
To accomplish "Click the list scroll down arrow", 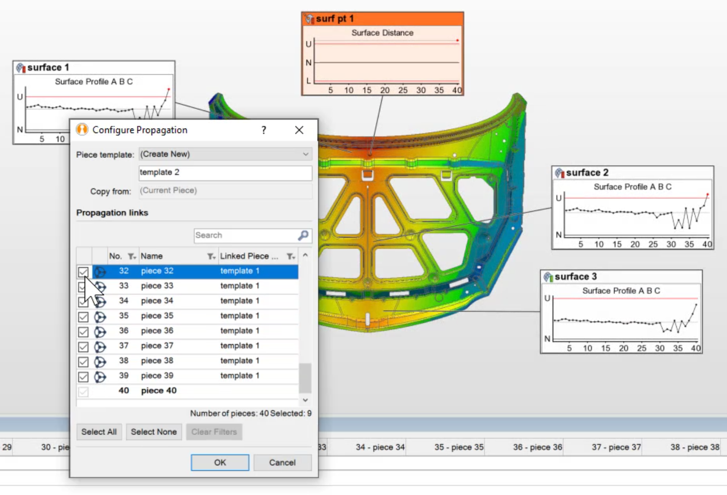I will pyautogui.click(x=305, y=400).
